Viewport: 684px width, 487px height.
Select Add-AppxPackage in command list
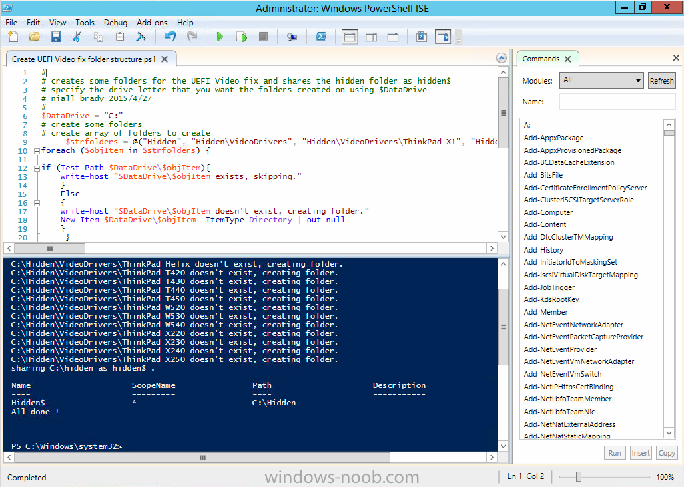tap(554, 138)
